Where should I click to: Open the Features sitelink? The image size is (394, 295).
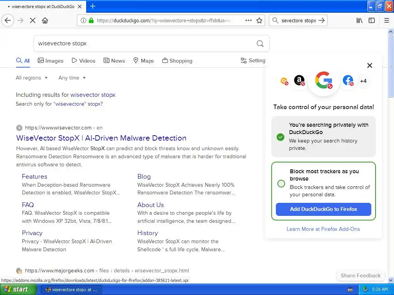pyautogui.click(x=34, y=177)
